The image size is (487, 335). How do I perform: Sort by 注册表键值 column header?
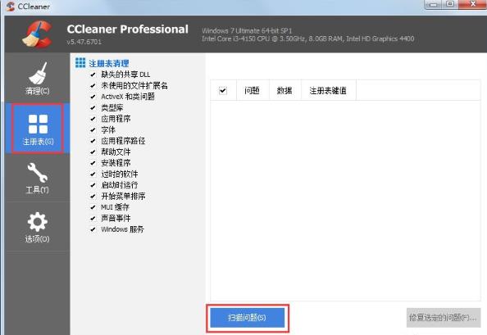tap(328, 91)
